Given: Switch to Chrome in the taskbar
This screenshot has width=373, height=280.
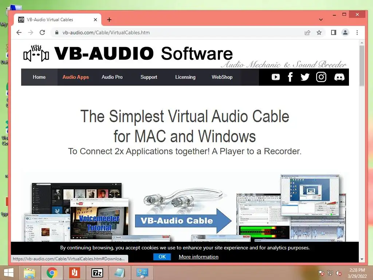Looking at the screenshot, I should point(52,273).
